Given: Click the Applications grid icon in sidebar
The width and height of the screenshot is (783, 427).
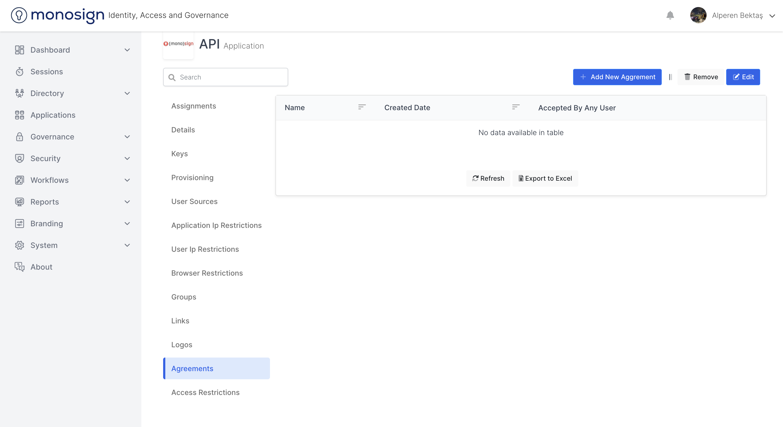Looking at the screenshot, I should 20,115.
